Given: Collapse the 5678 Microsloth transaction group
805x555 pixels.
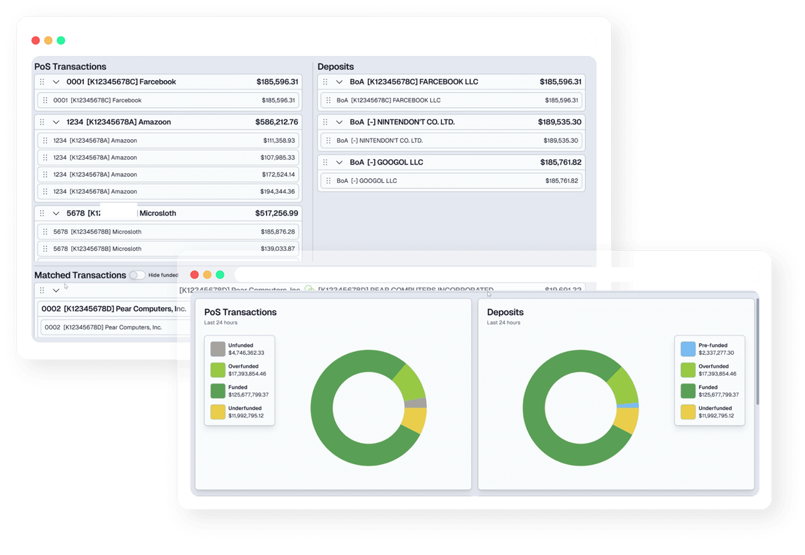Looking at the screenshot, I should [56, 213].
